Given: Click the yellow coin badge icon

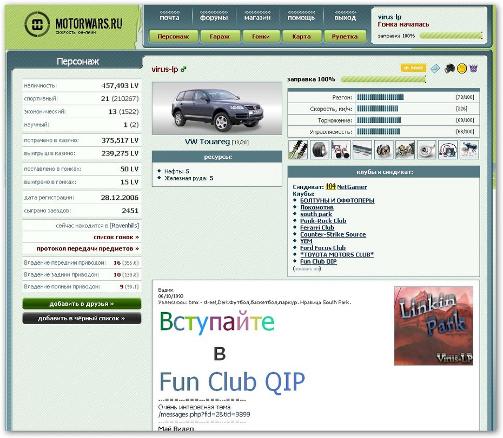Looking at the screenshot, I should [461, 68].
